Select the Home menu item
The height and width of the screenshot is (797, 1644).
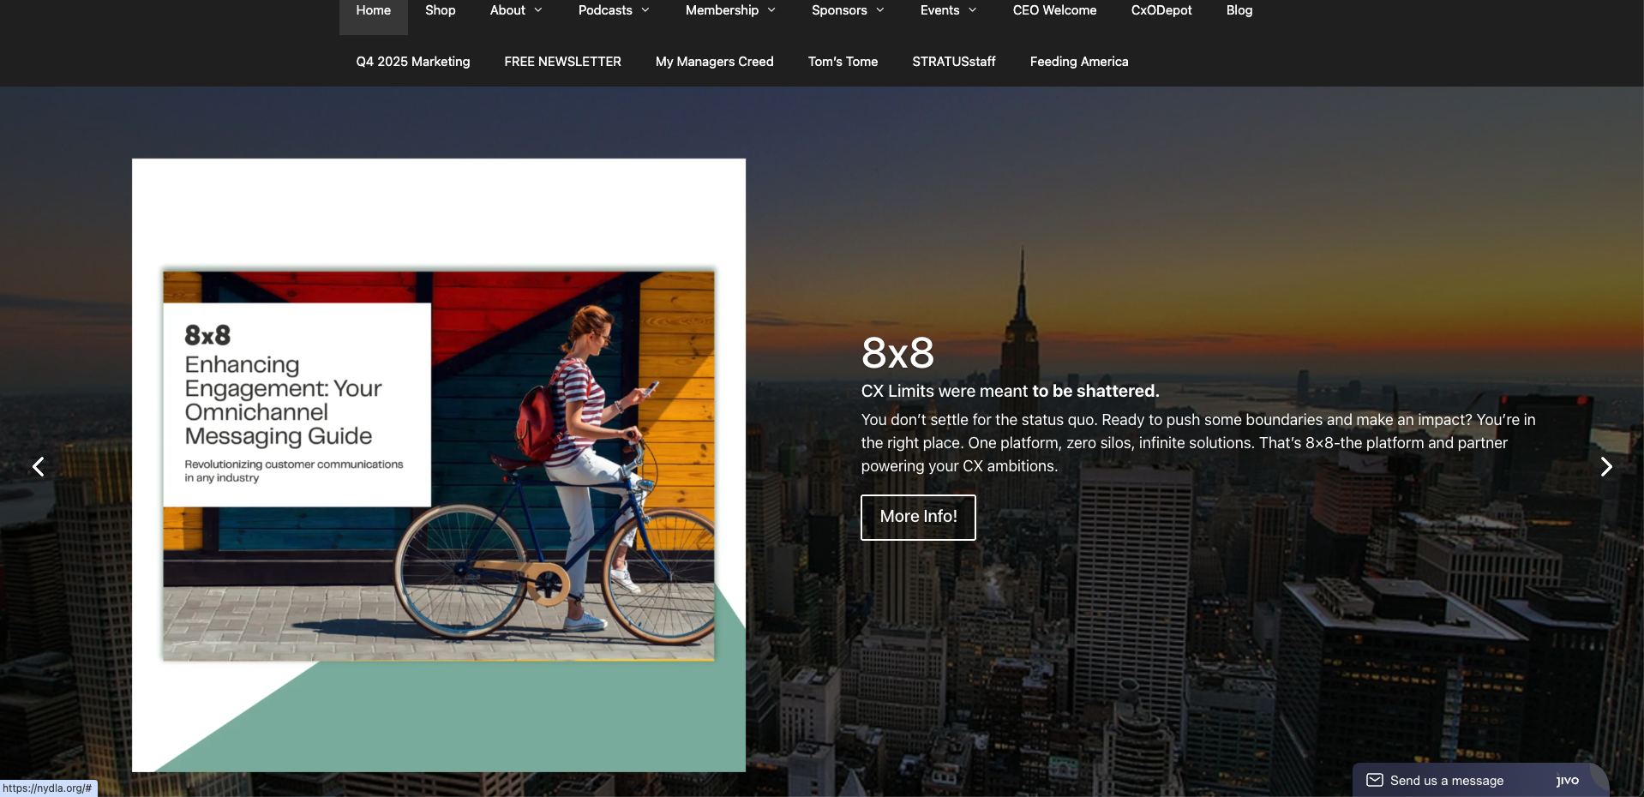point(373,10)
